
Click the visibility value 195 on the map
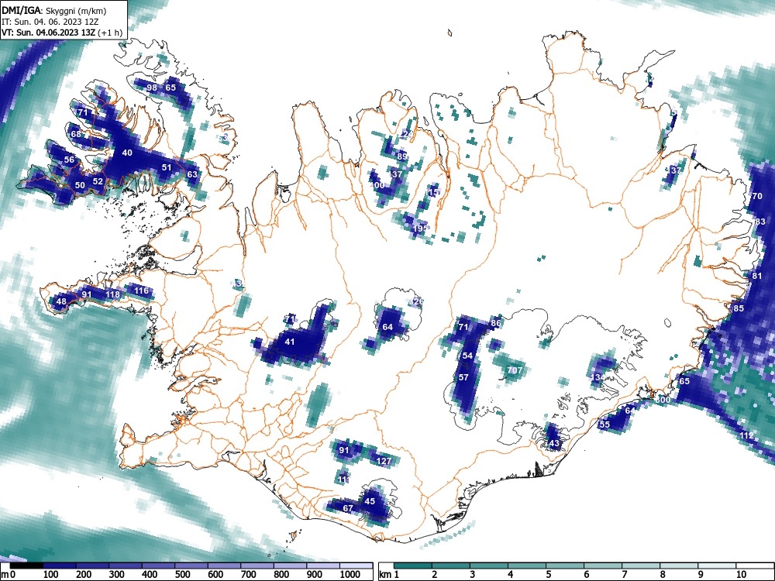(420, 229)
